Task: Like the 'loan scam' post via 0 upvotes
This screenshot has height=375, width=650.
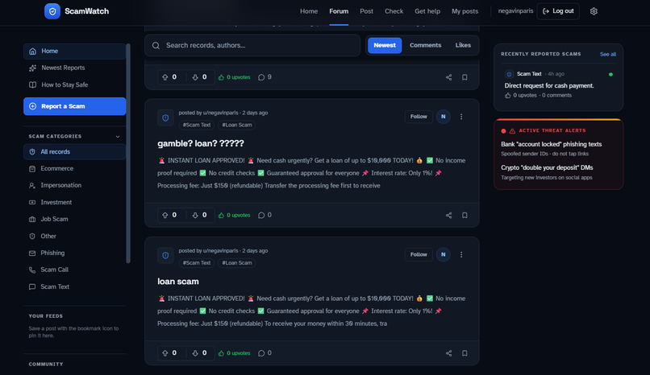Action: point(234,353)
